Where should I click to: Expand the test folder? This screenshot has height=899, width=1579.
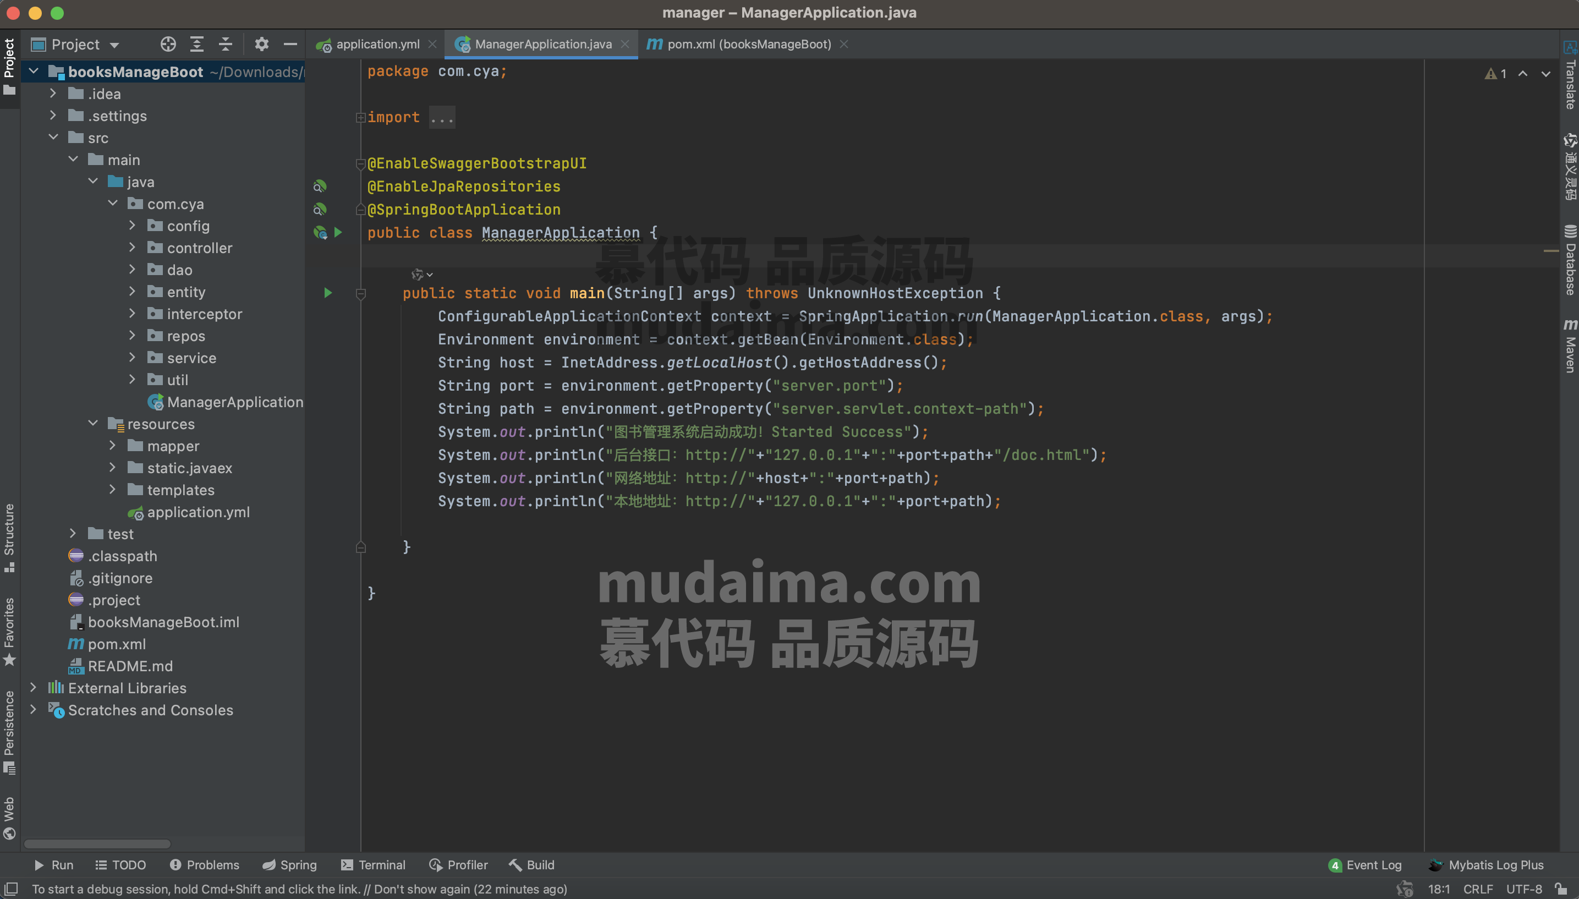tap(73, 534)
